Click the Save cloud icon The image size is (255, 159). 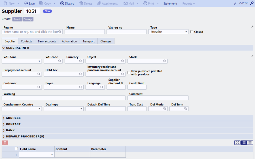[x=26, y=3]
